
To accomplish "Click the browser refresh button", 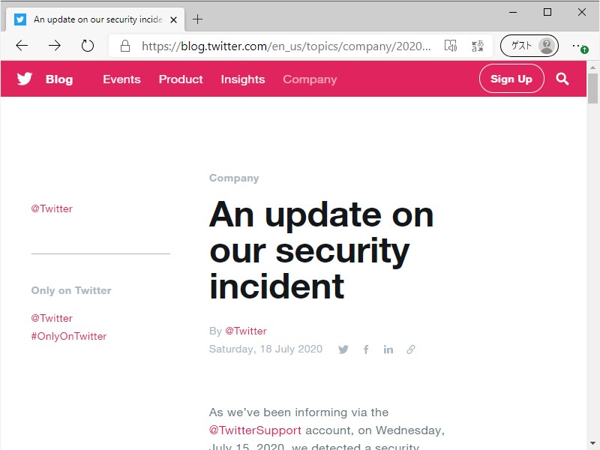I will point(88,46).
